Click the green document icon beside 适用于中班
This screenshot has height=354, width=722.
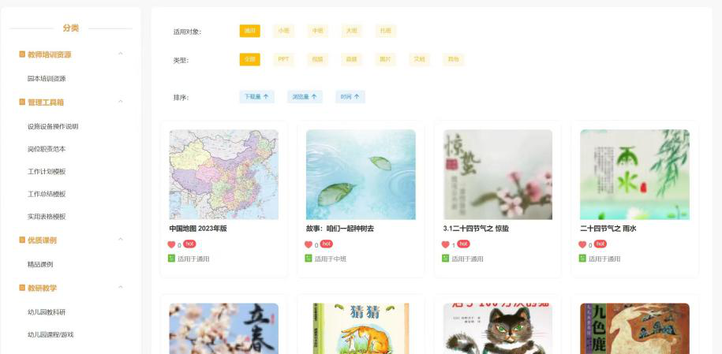309,259
